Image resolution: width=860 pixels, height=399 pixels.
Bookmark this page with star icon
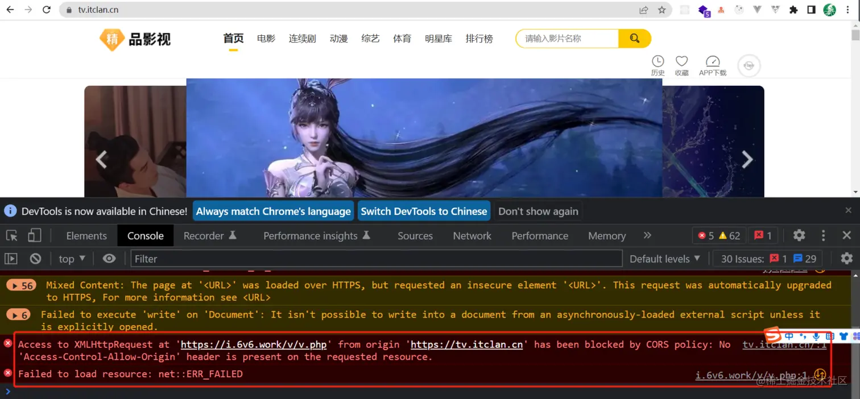click(661, 10)
